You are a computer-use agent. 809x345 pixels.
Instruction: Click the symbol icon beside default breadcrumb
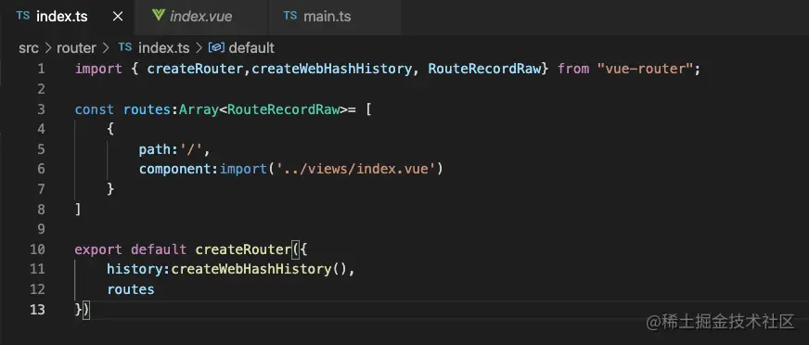coord(217,48)
